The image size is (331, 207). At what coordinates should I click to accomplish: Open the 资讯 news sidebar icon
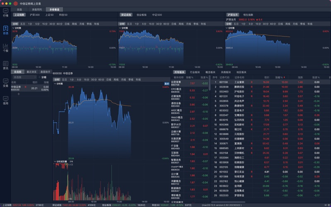[5, 65]
